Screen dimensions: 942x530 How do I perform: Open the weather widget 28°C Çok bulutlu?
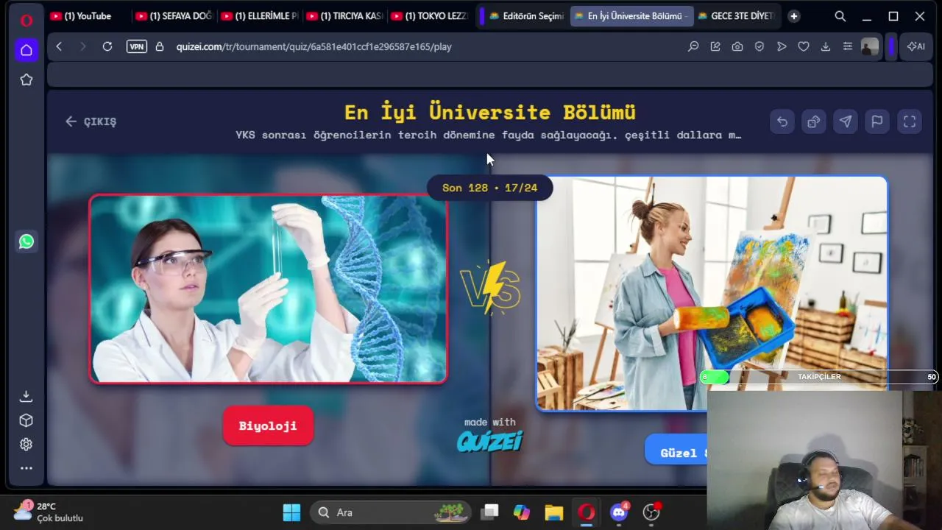49,512
